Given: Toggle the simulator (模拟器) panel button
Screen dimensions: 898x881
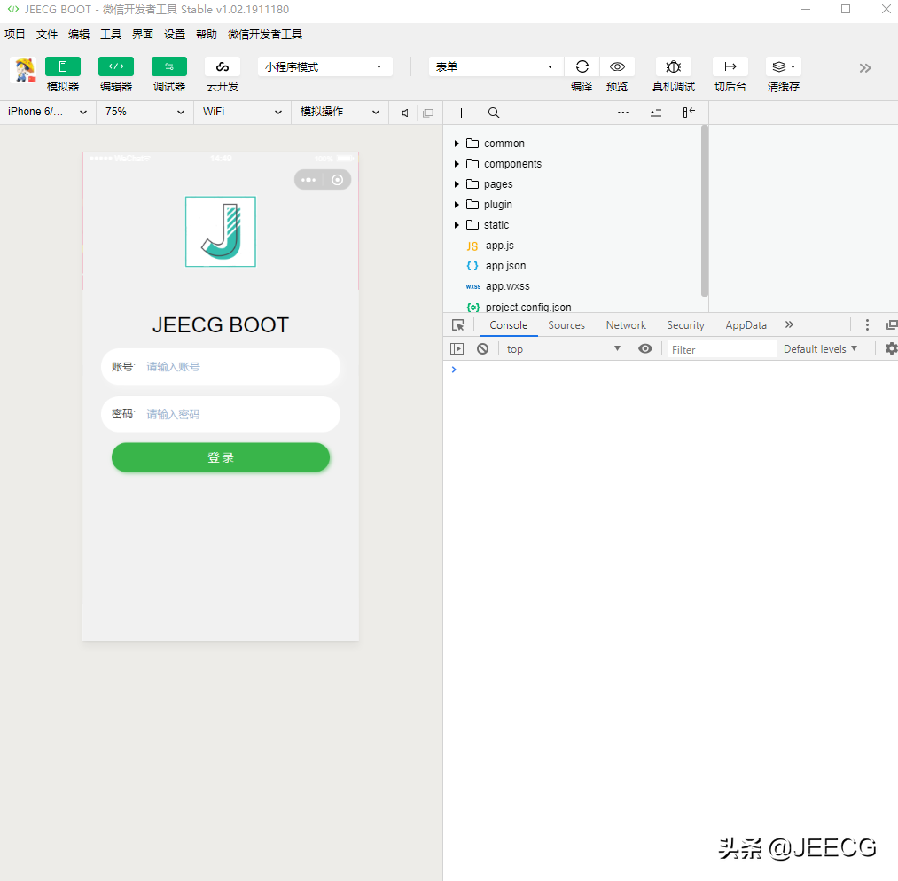Looking at the screenshot, I should pos(62,66).
